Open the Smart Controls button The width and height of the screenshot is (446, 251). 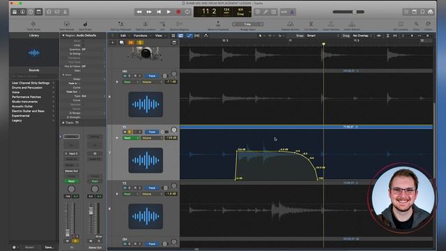pos(49,12)
